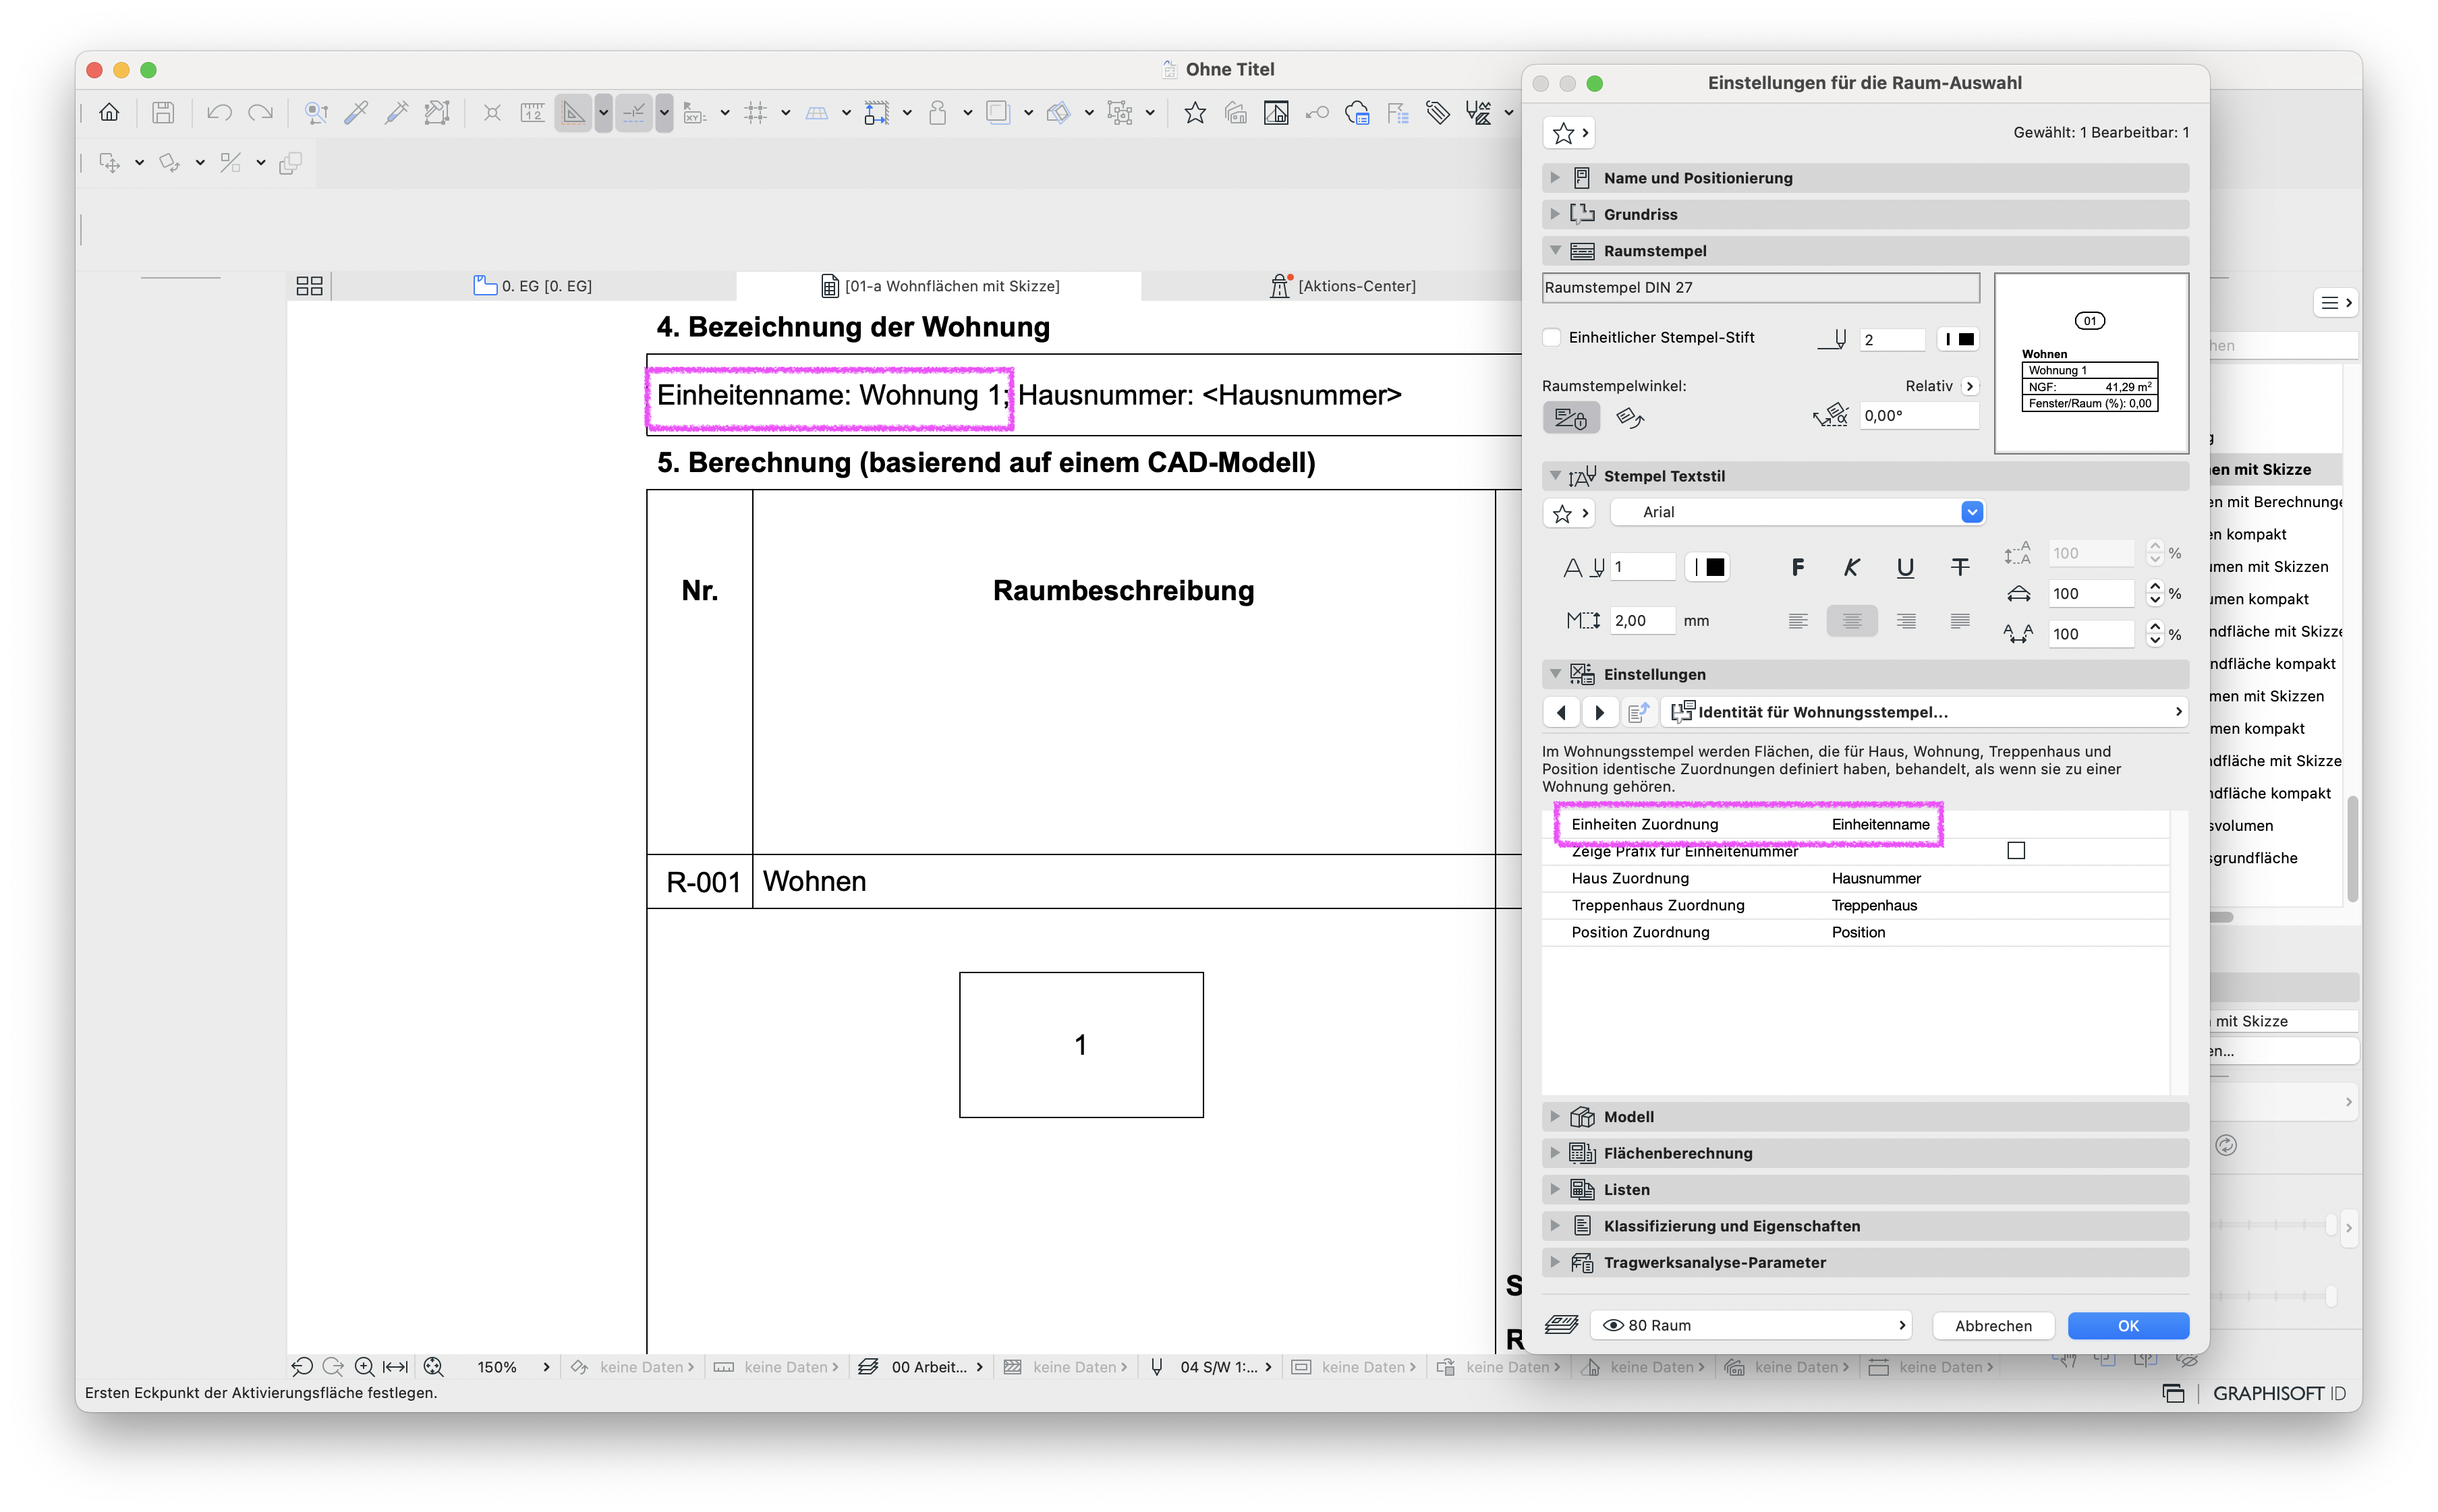This screenshot has width=2438, height=1512.
Task: Expand the Name und Positionierung section
Action: click(x=1865, y=178)
